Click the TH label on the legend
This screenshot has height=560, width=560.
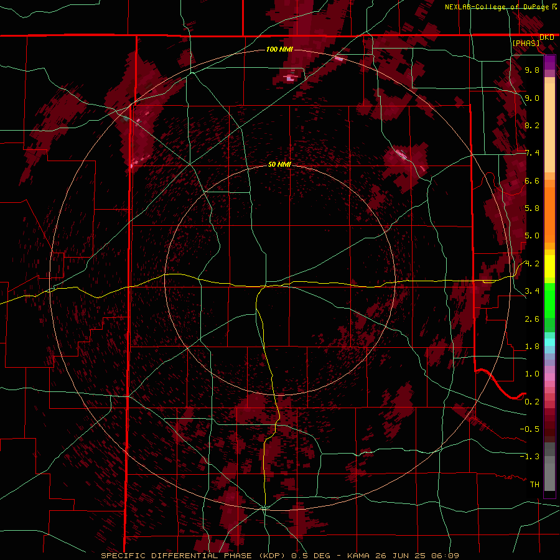[534, 484]
